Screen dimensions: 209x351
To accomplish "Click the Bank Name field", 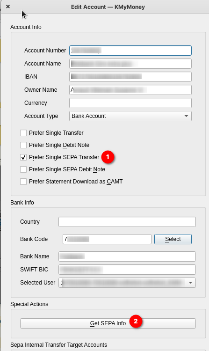I will (x=127, y=256).
